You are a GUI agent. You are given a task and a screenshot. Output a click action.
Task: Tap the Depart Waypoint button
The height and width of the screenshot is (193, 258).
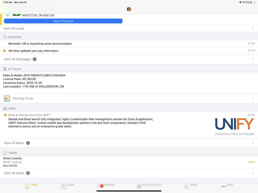coord(63,21)
